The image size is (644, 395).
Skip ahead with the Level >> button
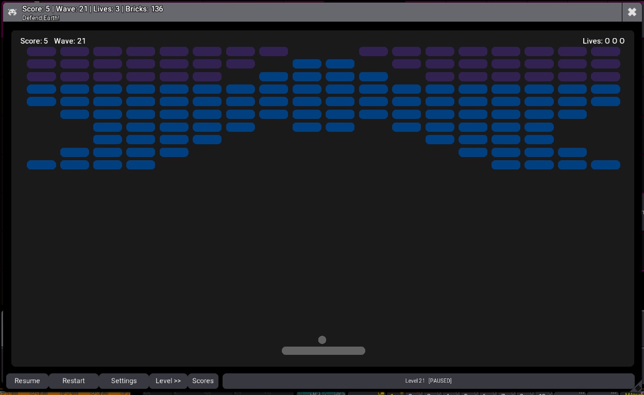168,381
